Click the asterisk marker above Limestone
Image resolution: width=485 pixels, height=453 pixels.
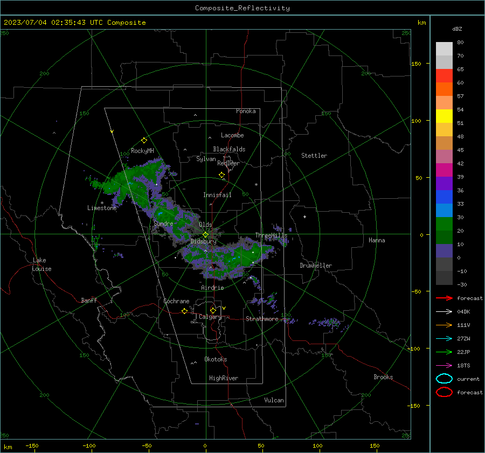[102, 203]
